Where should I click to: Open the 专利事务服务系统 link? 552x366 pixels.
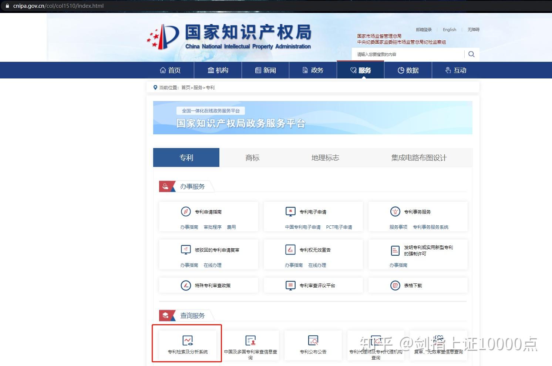coord(431,227)
